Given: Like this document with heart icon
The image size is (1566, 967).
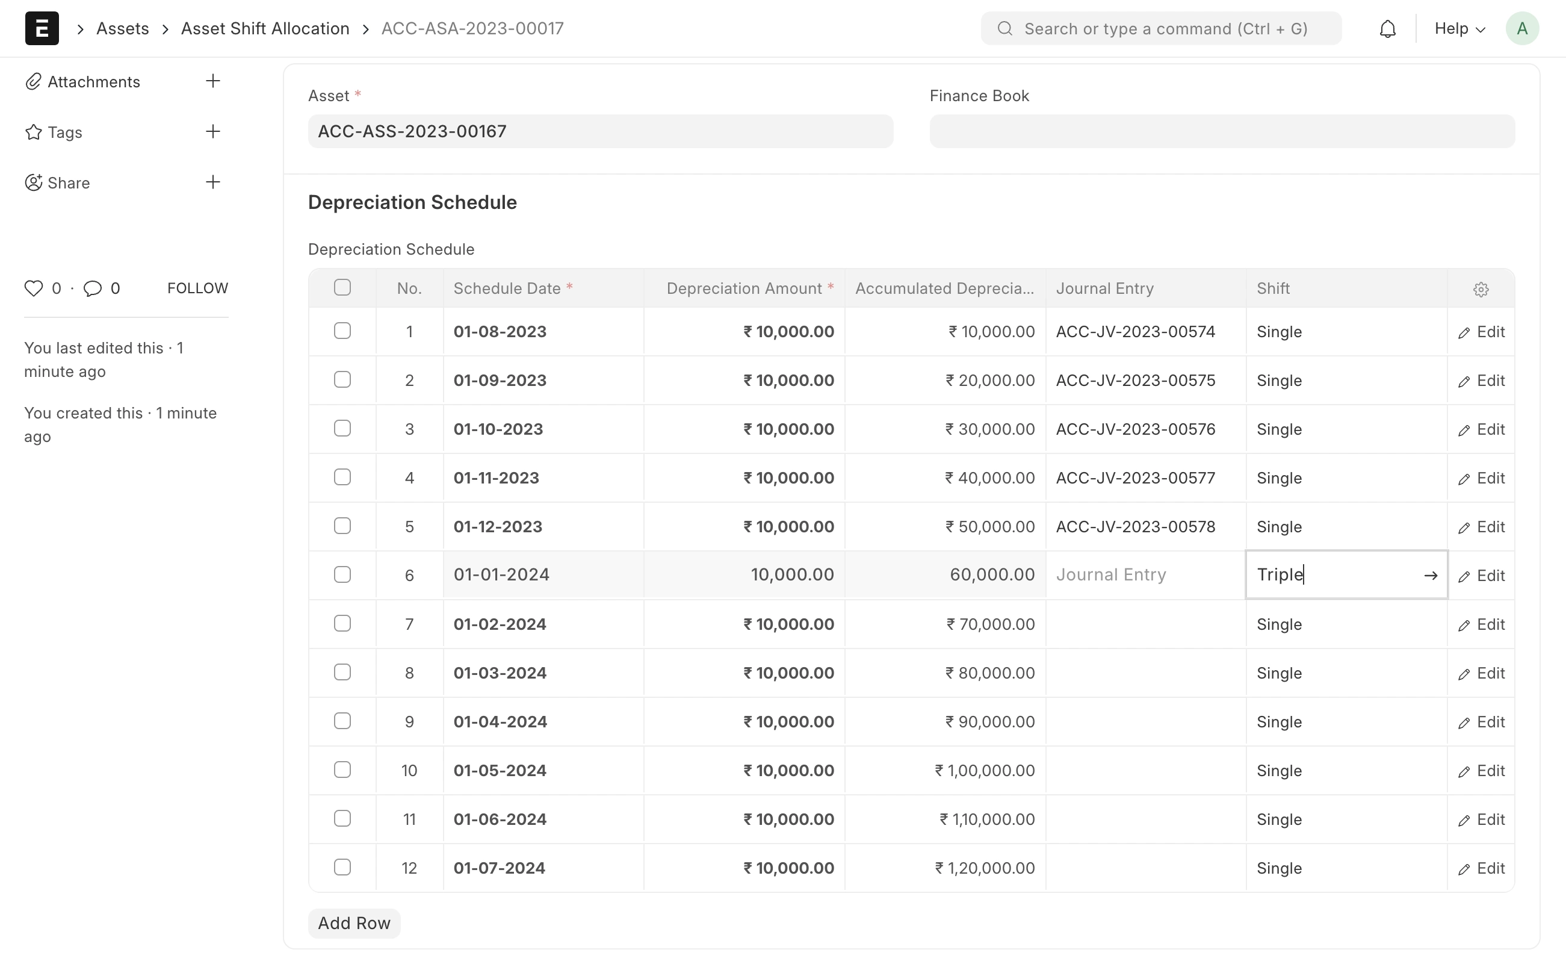Looking at the screenshot, I should pos(33,288).
